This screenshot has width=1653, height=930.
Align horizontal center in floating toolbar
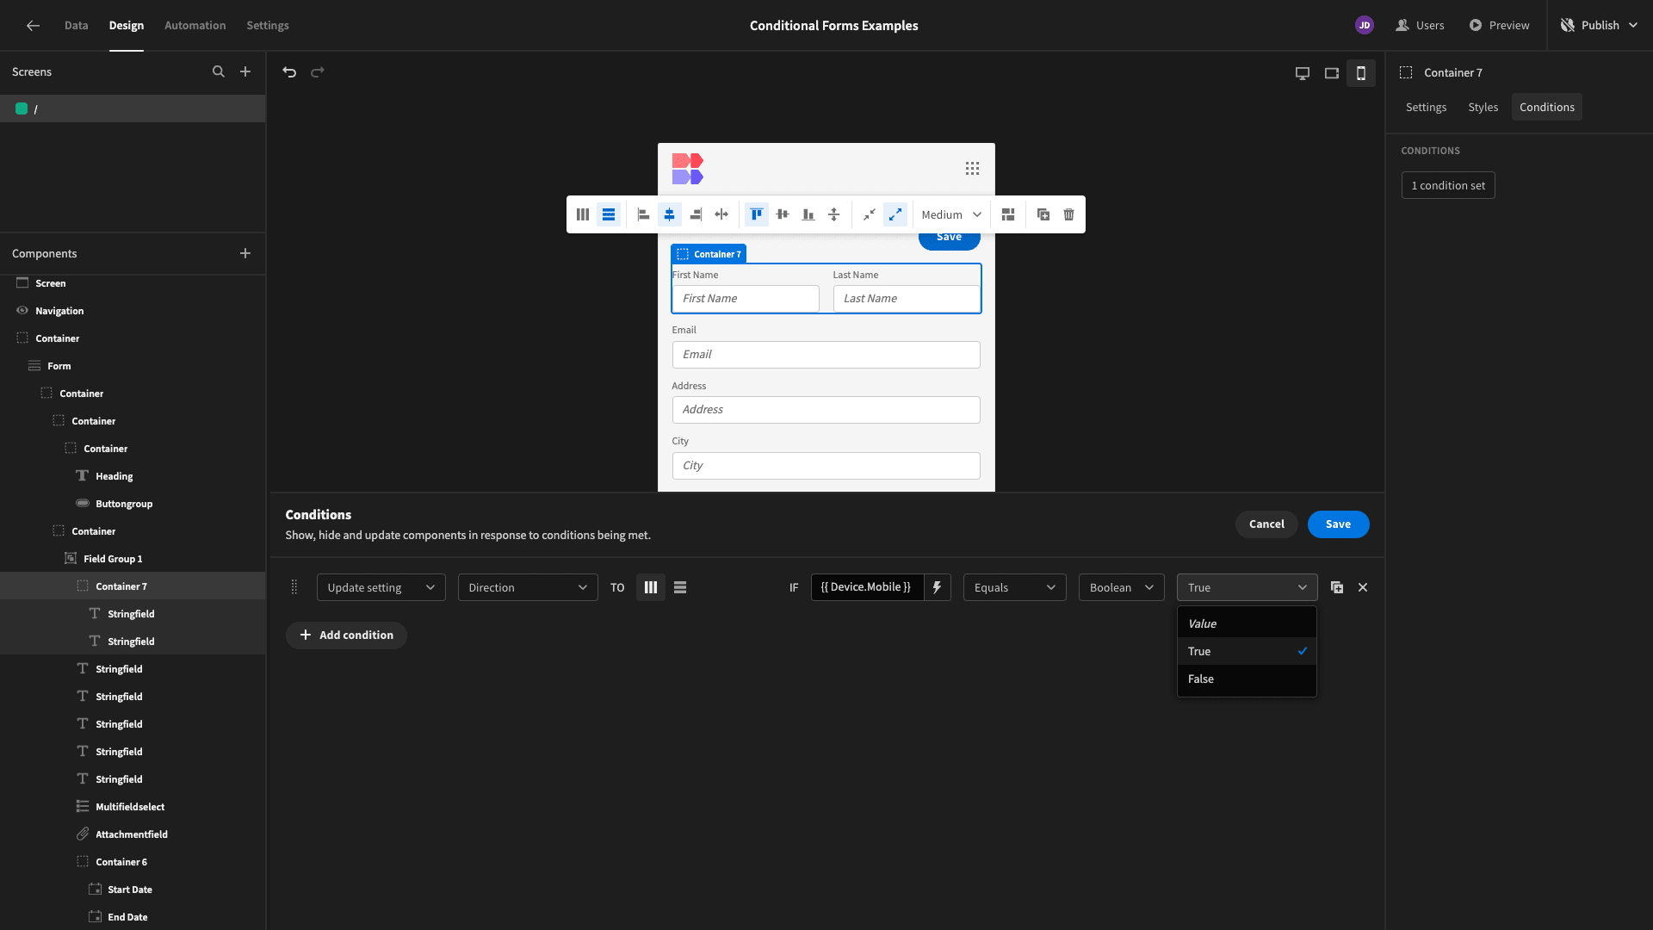669,214
